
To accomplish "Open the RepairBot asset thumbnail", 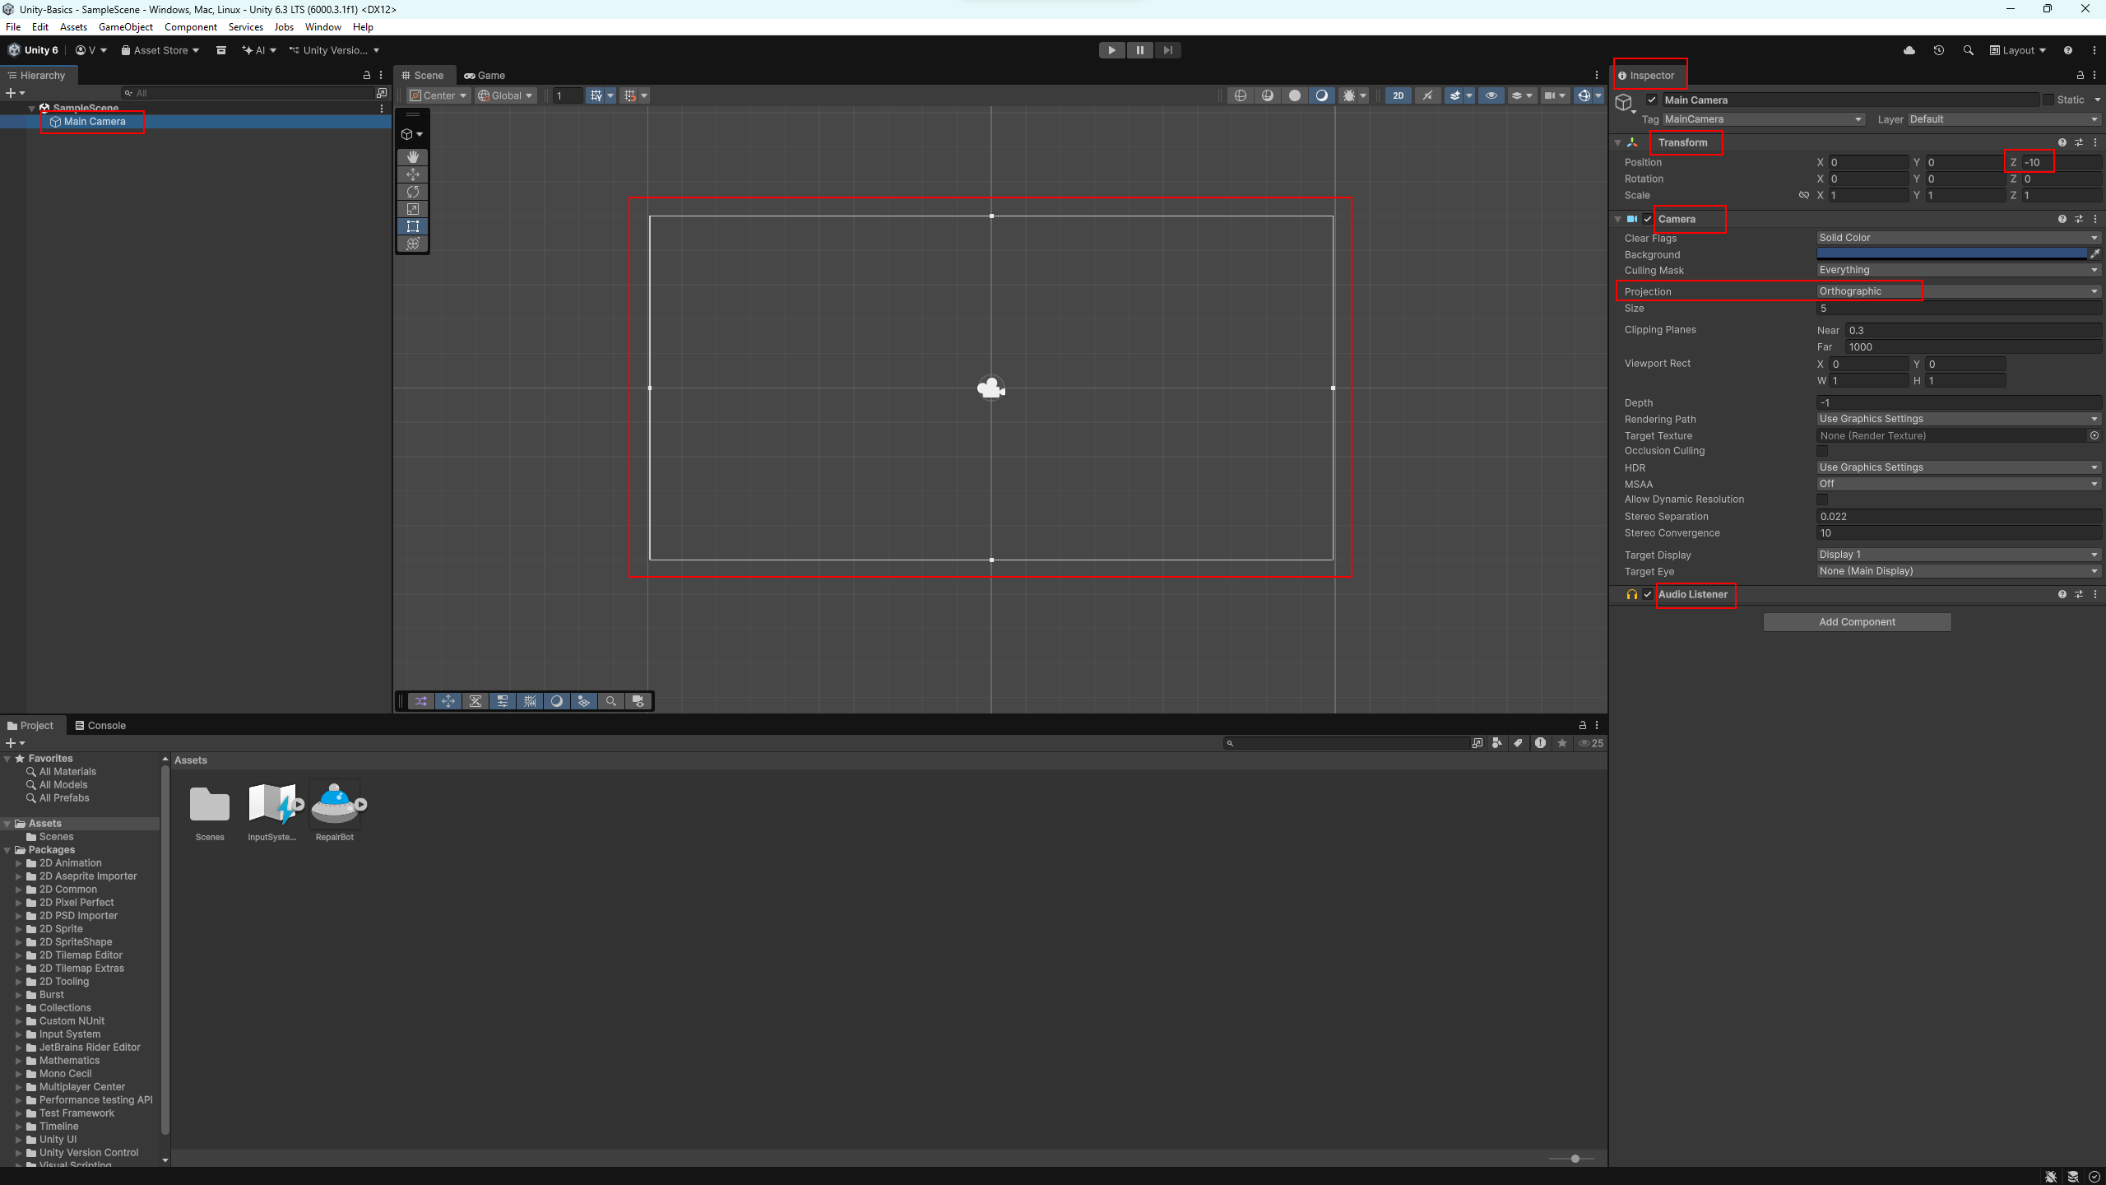I will click(x=334, y=804).
